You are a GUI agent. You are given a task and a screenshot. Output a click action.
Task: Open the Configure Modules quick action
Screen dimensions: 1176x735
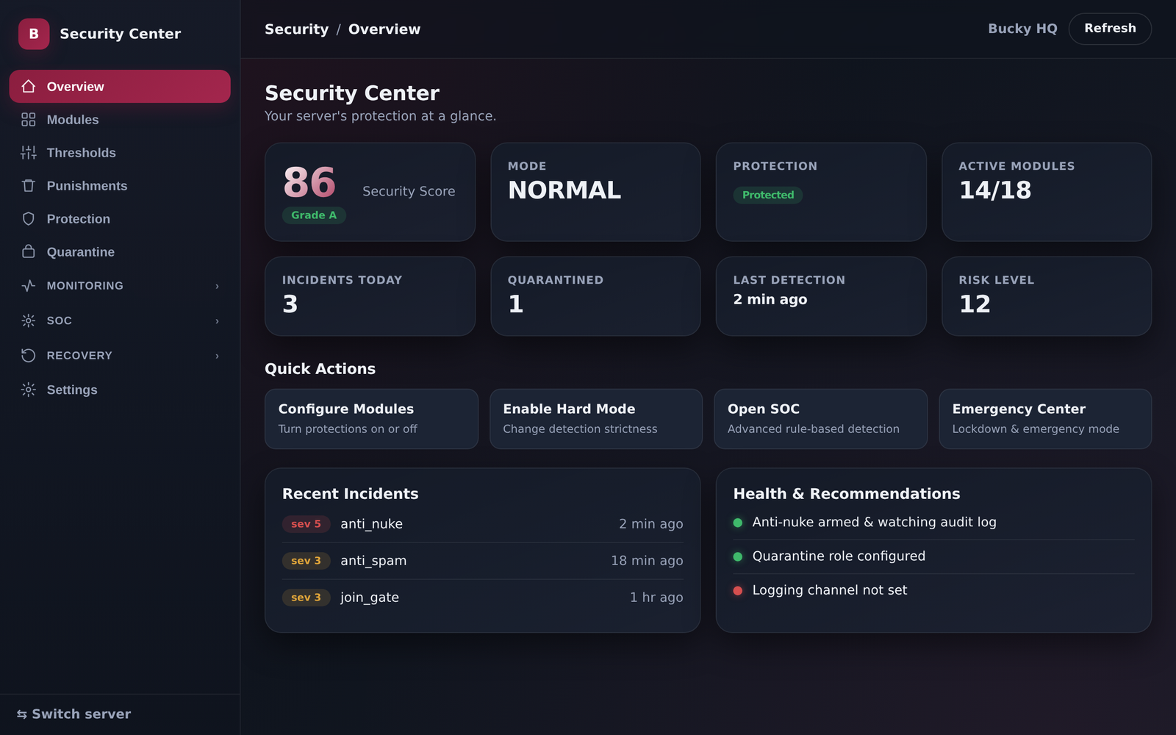pos(371,419)
